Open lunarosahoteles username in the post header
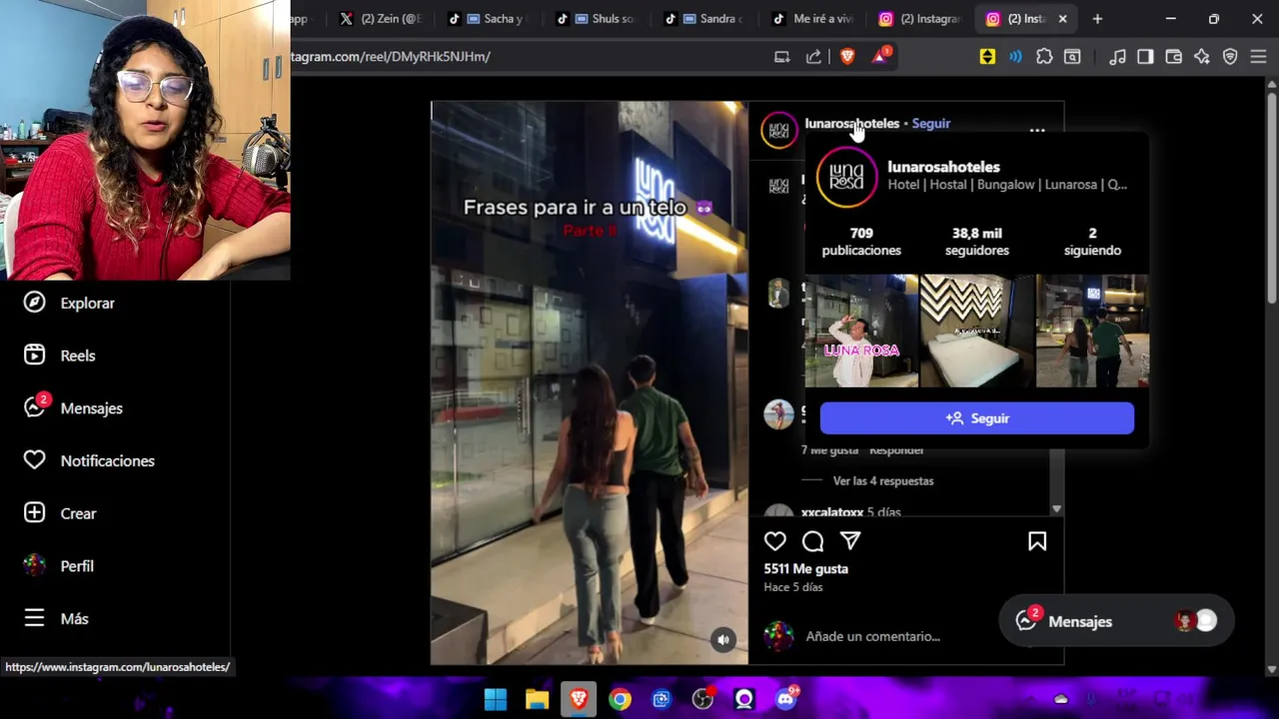 852,123
